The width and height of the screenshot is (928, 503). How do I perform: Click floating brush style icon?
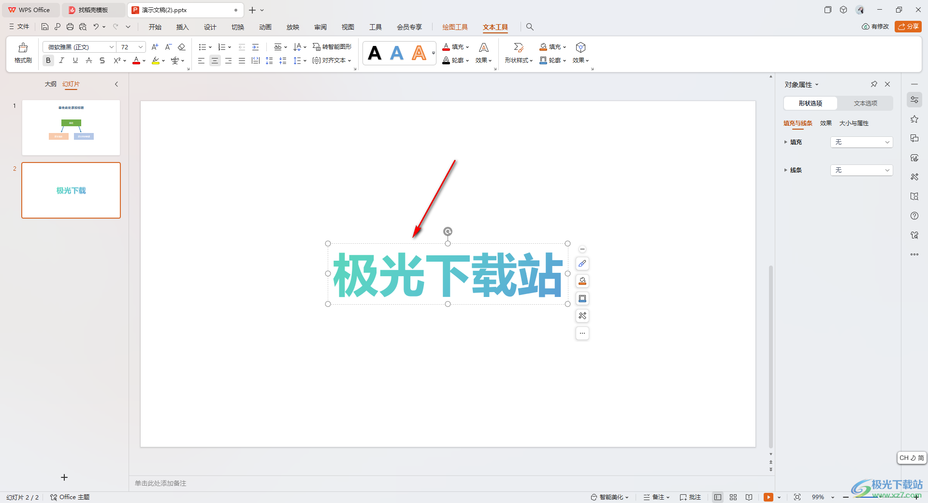tap(582, 264)
